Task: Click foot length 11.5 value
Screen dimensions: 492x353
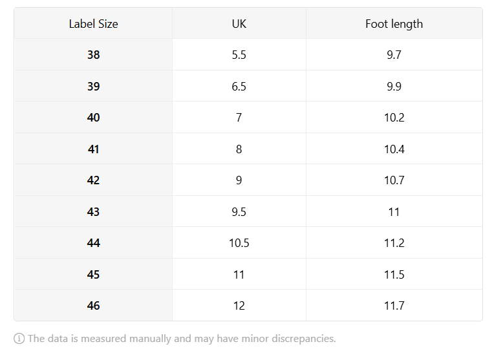Action: pos(394,274)
